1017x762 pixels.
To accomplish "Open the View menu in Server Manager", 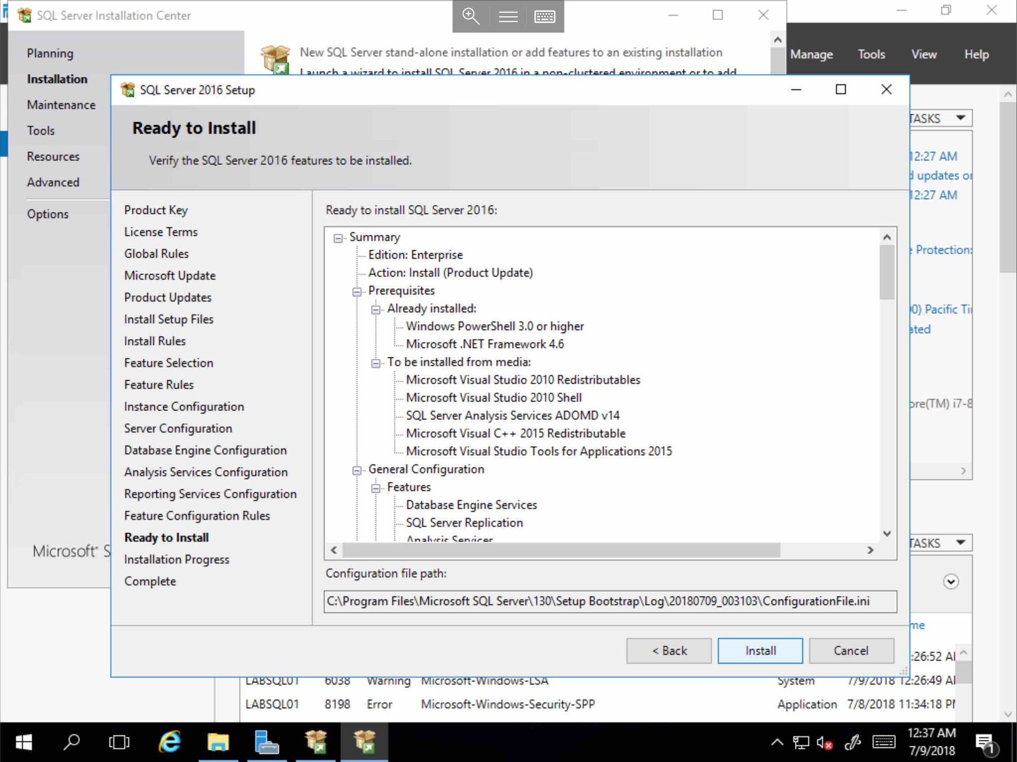I will (x=924, y=54).
